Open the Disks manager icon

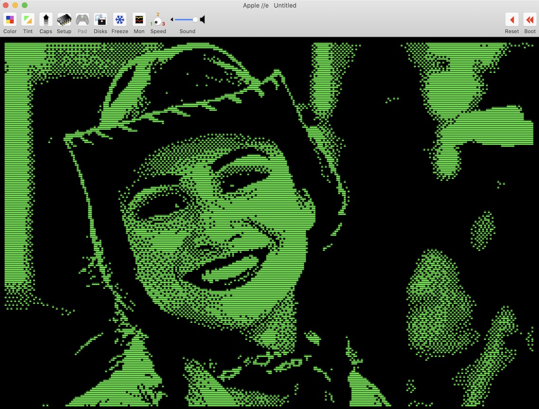pyautogui.click(x=100, y=19)
